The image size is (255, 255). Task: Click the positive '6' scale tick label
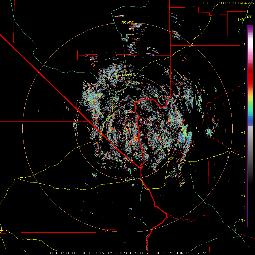[245, 44]
